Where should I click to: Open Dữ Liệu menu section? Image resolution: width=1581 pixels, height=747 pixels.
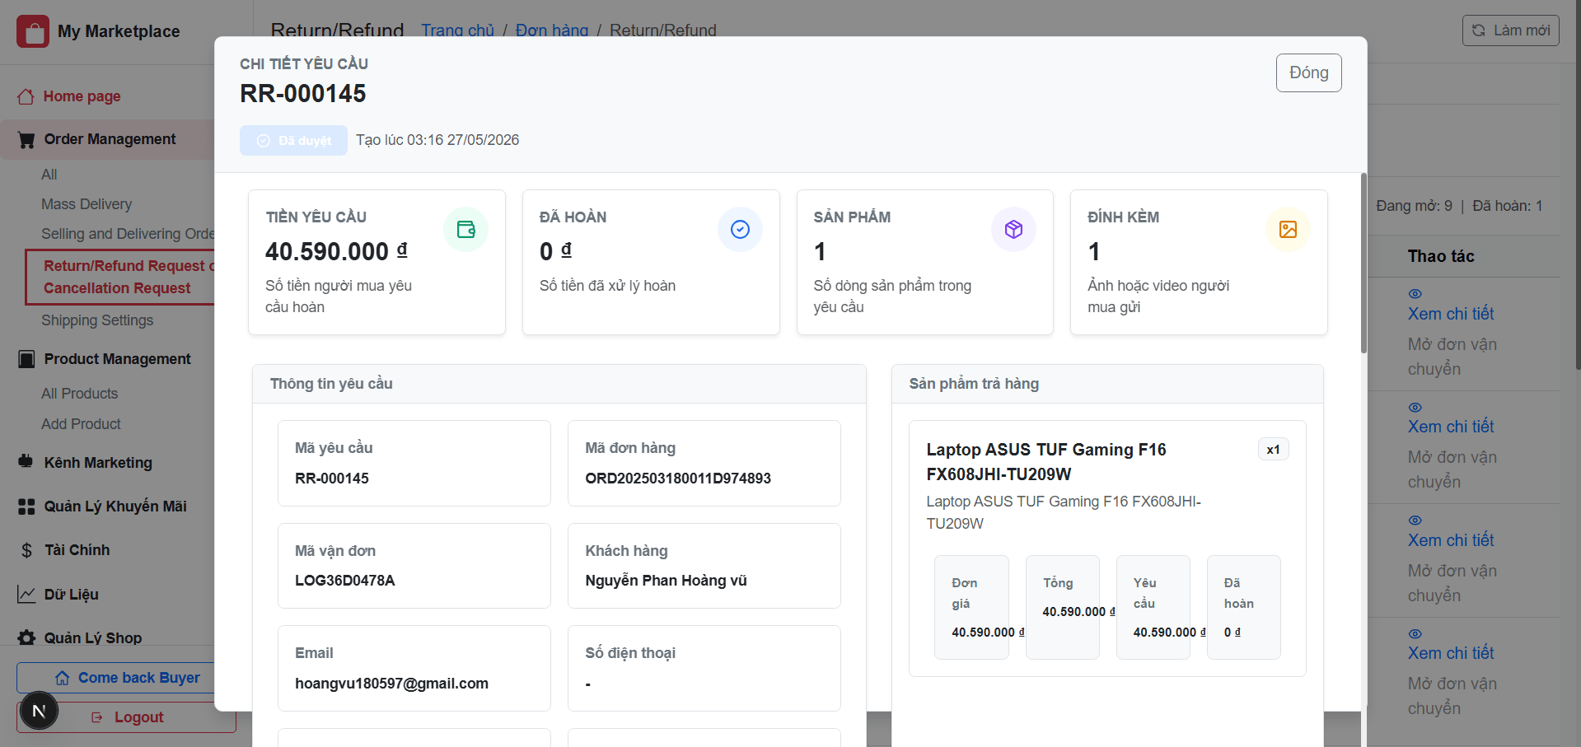tap(71, 595)
